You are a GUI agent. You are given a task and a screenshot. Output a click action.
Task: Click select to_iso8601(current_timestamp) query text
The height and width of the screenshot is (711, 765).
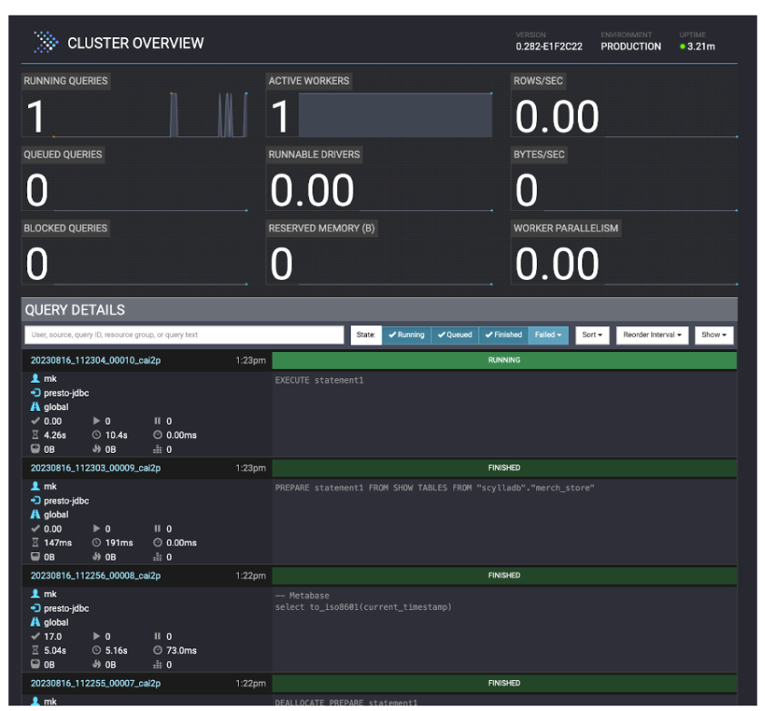coord(363,607)
